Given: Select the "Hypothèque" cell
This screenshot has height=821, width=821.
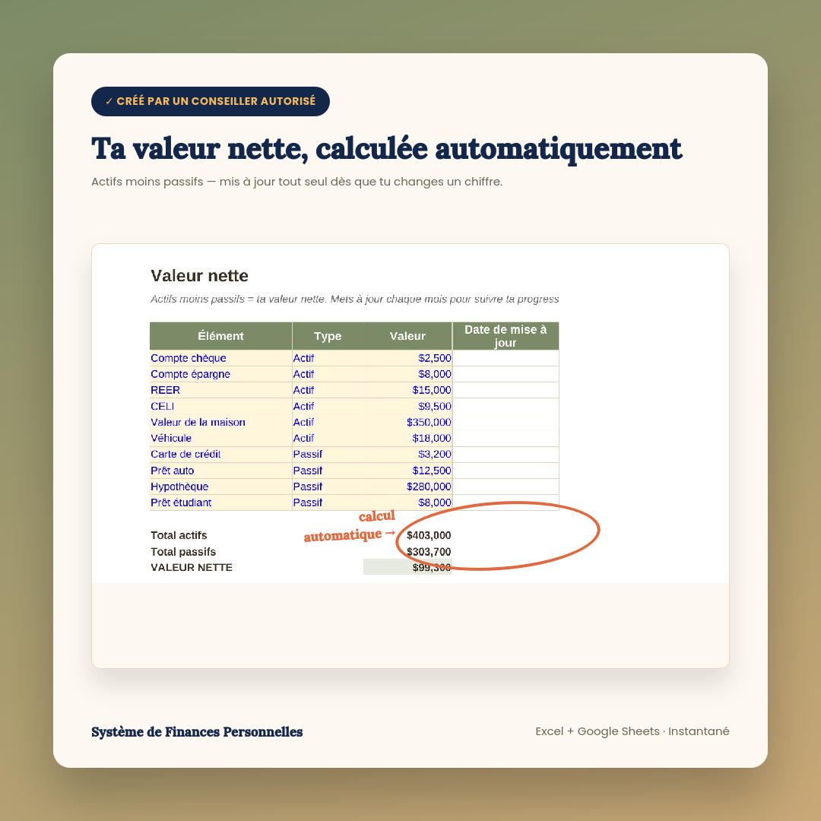Looking at the screenshot, I should [221, 487].
